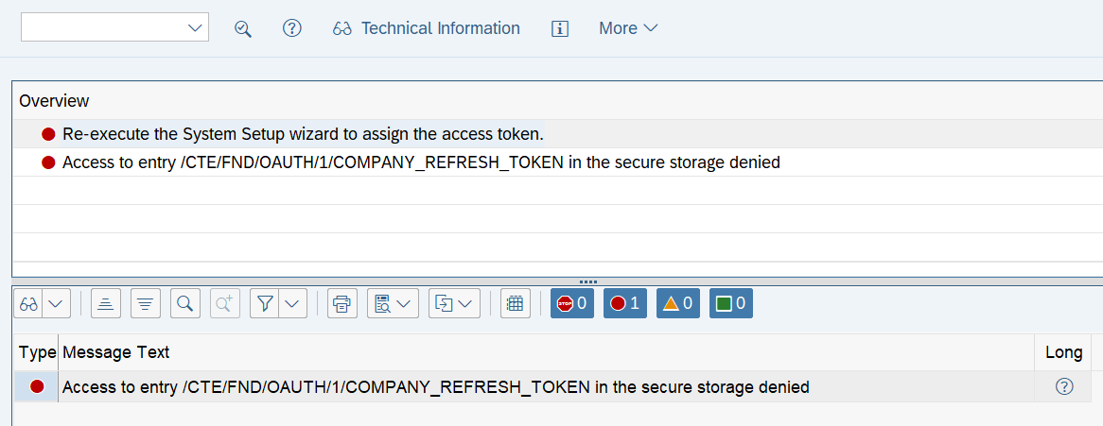Click the print icon
Viewport: 1103px width, 426px height.
(341, 304)
